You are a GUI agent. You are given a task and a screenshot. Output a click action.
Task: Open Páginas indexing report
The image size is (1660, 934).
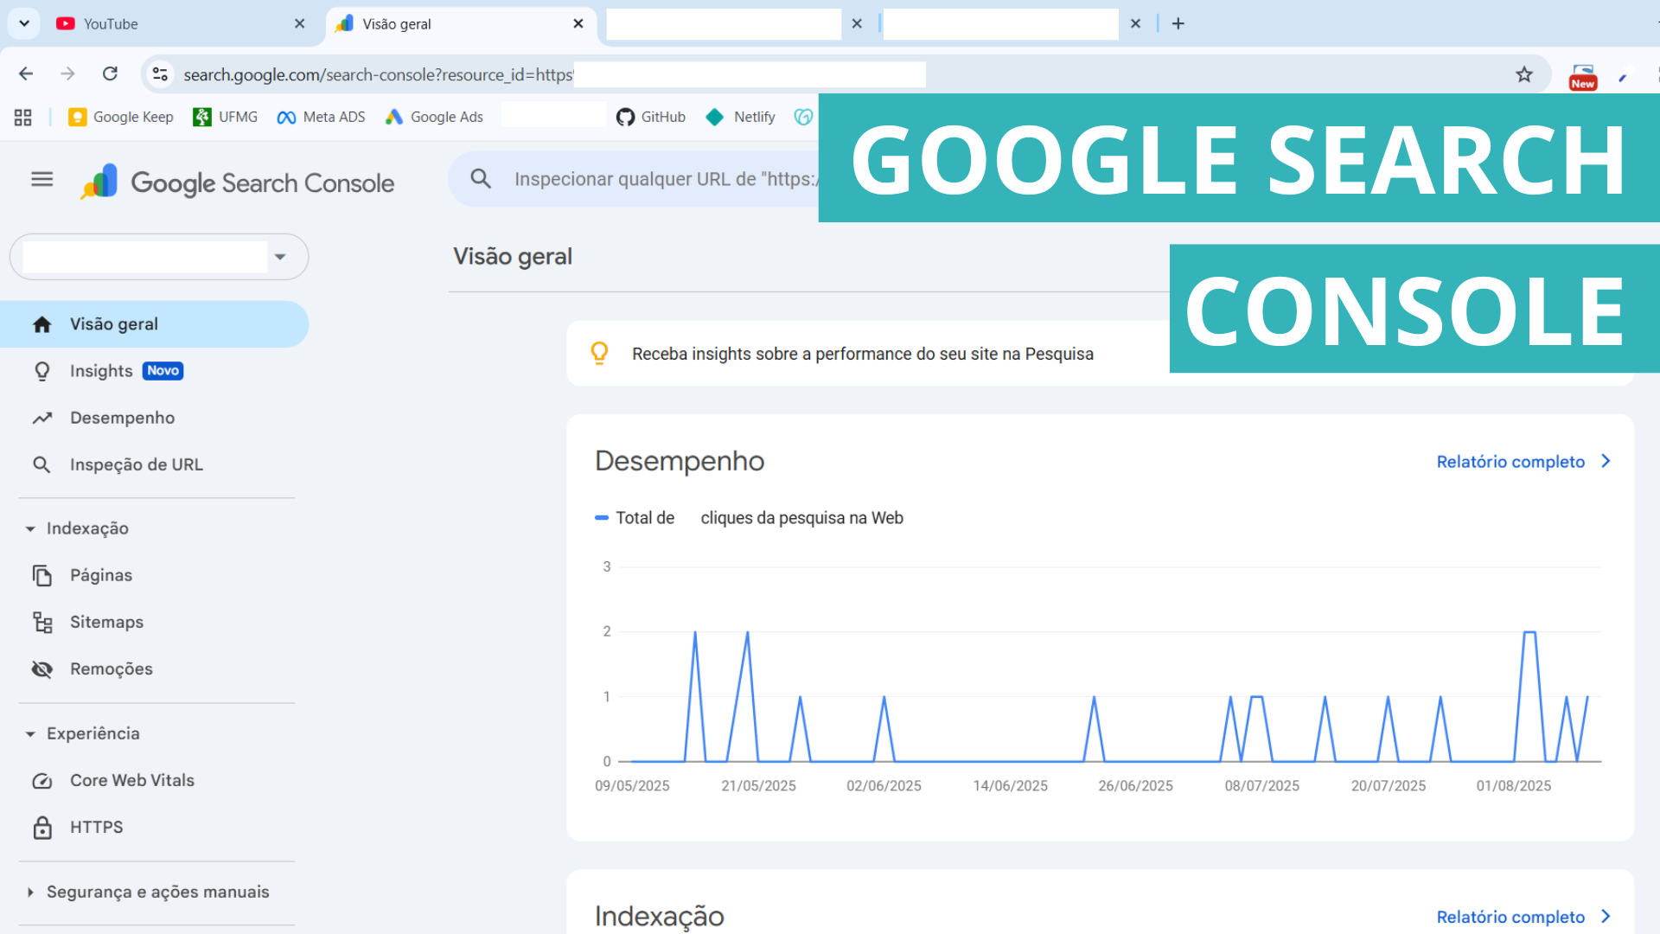tap(100, 575)
